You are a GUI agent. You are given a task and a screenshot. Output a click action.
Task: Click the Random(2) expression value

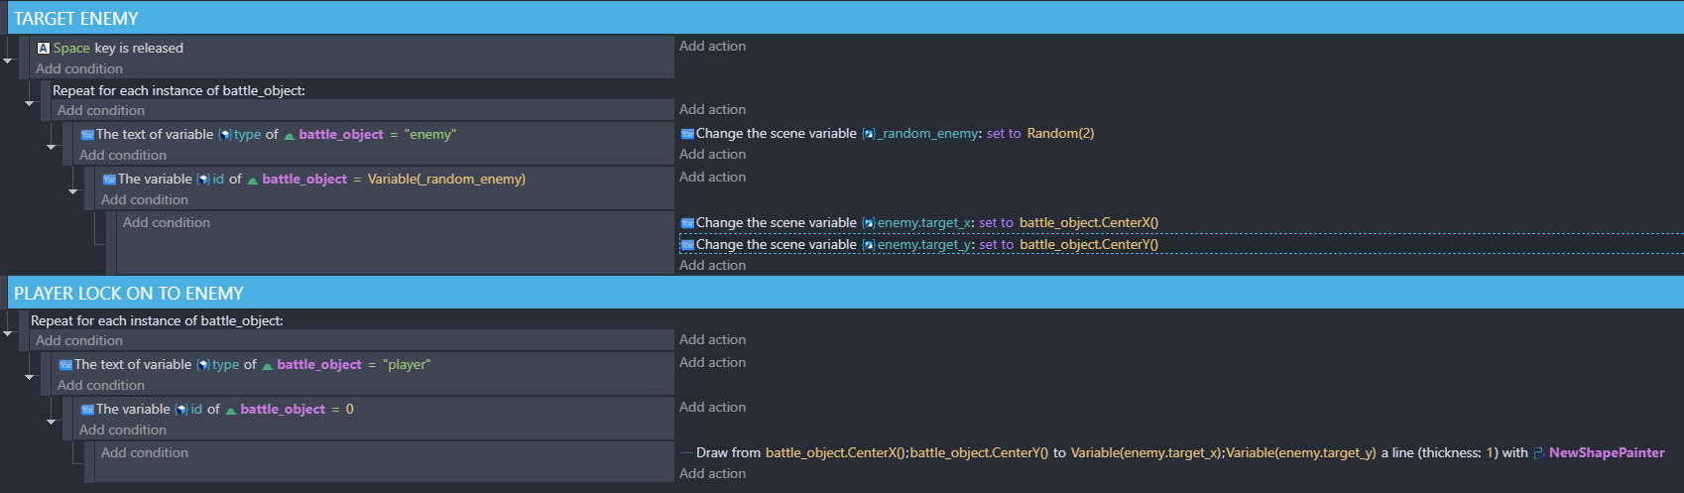(x=1060, y=133)
